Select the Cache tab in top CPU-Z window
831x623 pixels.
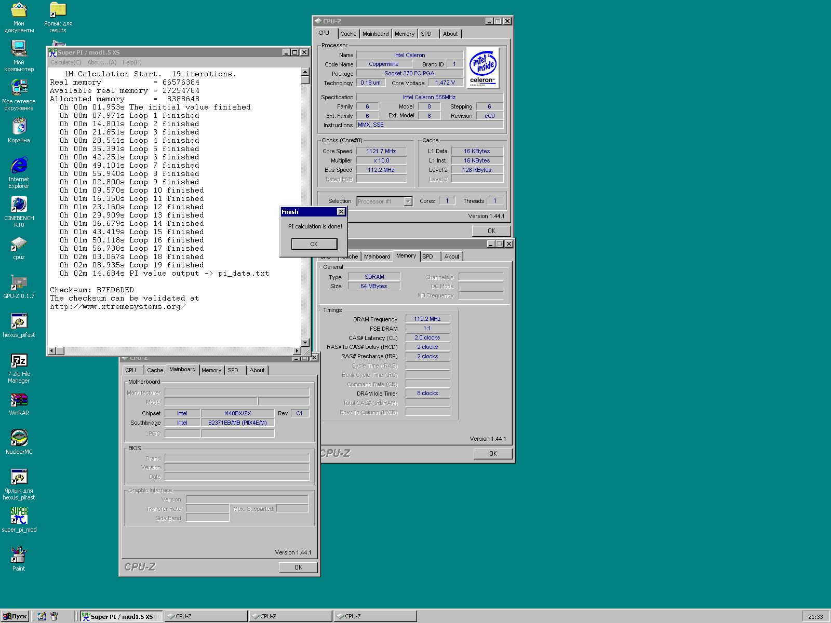349,34
